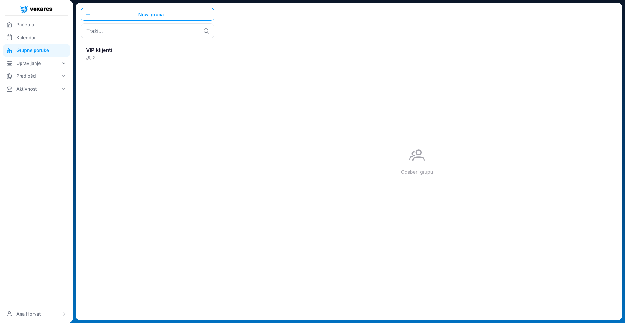The height and width of the screenshot is (323, 625).
Task: Select Grupne poruke in sidebar
Action: pos(33,50)
